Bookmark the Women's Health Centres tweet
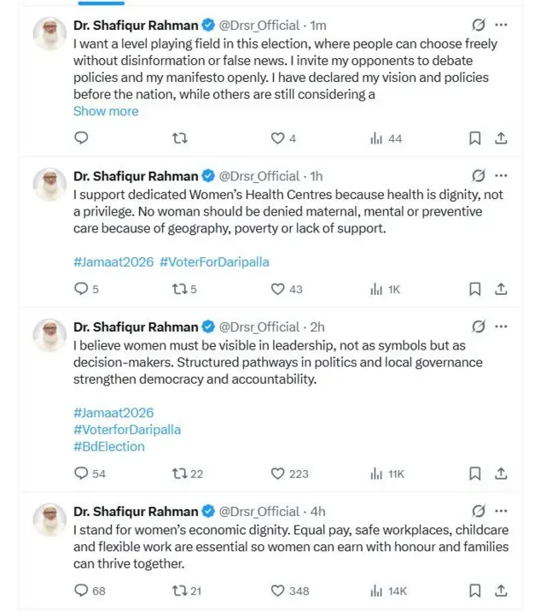Screen dimensions: 546x611 pos(475,289)
